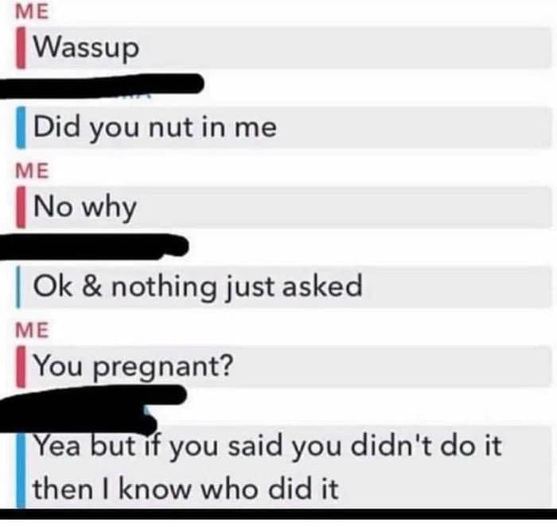Click the black strip at the bottom edge
The width and height of the screenshot is (557, 527).
tap(278, 514)
